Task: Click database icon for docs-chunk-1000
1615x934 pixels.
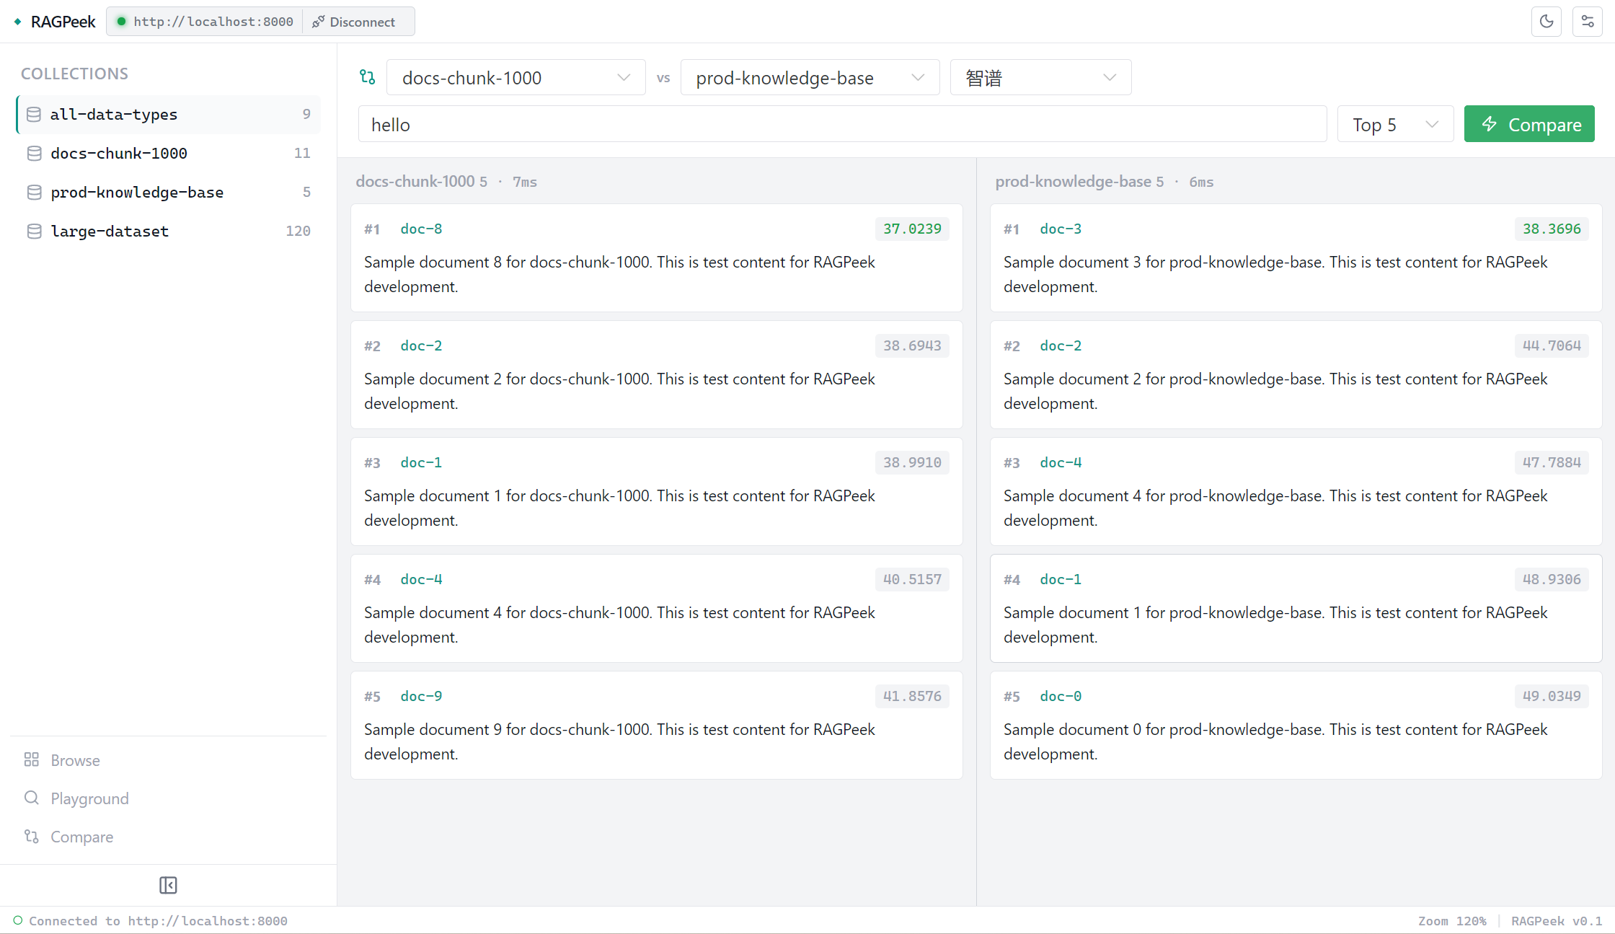Action: tap(34, 153)
